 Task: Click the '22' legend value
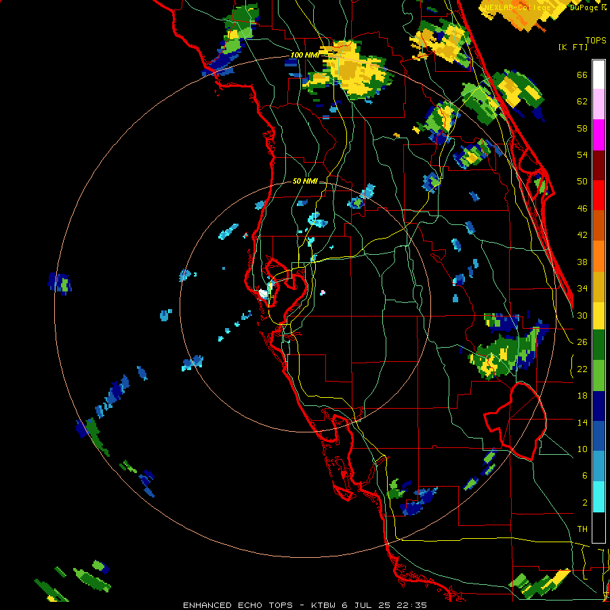click(x=582, y=369)
